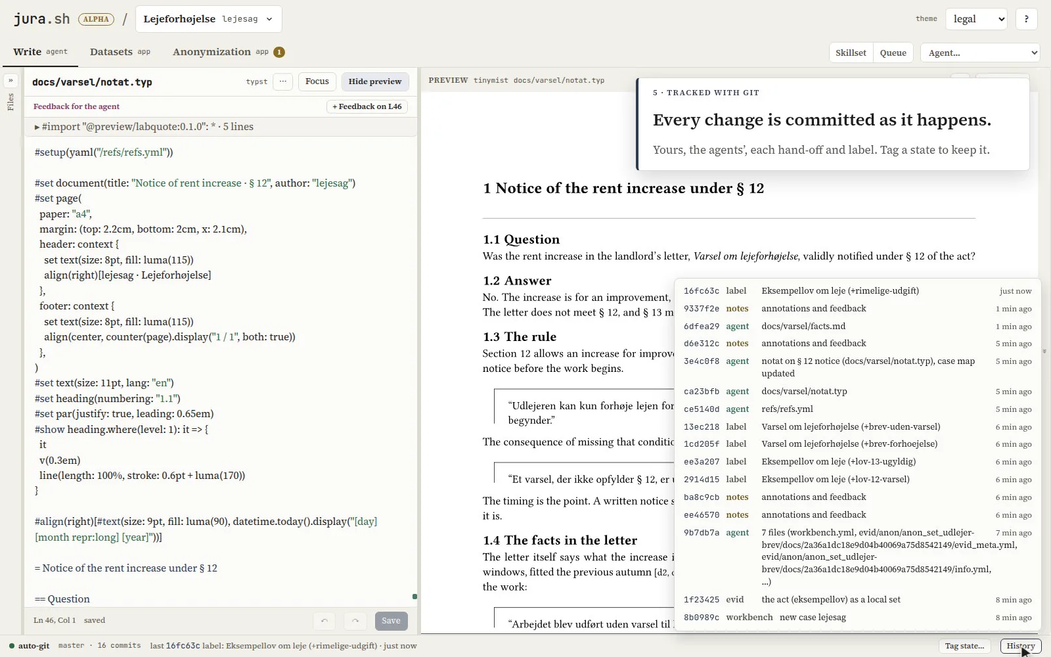Select commit 2914d15 lov-12-varsel label

(857, 480)
